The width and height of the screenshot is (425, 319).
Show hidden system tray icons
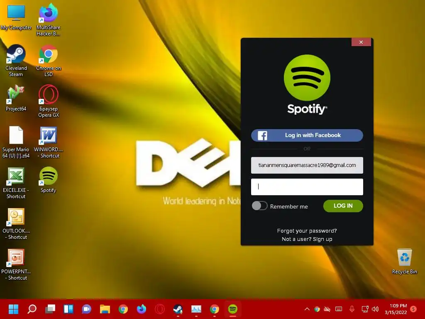[x=307, y=309]
